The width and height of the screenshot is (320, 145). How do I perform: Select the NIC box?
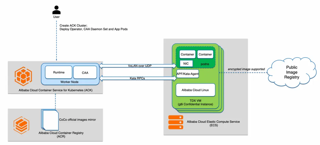(x=186, y=63)
